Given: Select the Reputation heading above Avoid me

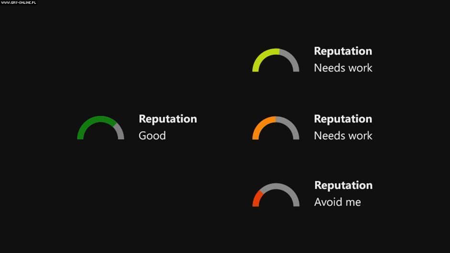Looking at the screenshot, I should pos(343,185).
